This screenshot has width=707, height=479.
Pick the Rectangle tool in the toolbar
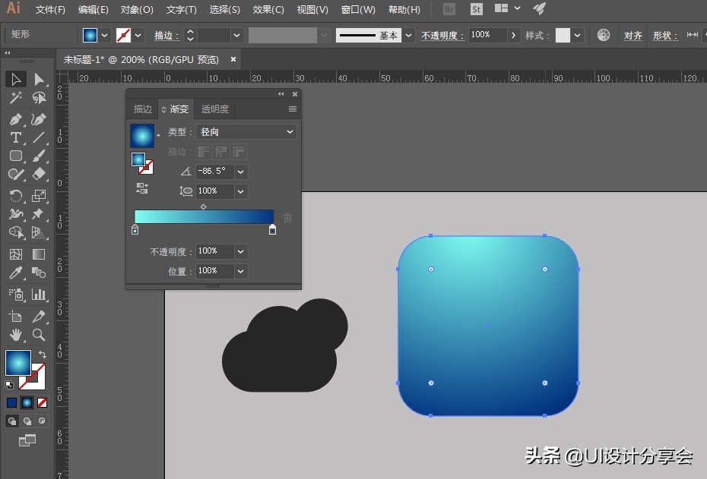(17, 156)
